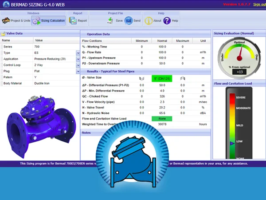Click the Save project file icon
Image resolution: width=266 pixels, height=200 pixels.
110,20
